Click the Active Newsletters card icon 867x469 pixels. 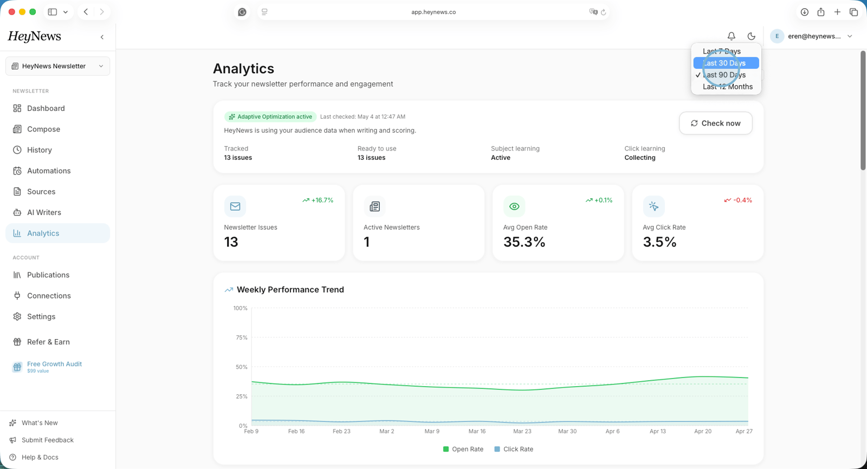point(374,206)
